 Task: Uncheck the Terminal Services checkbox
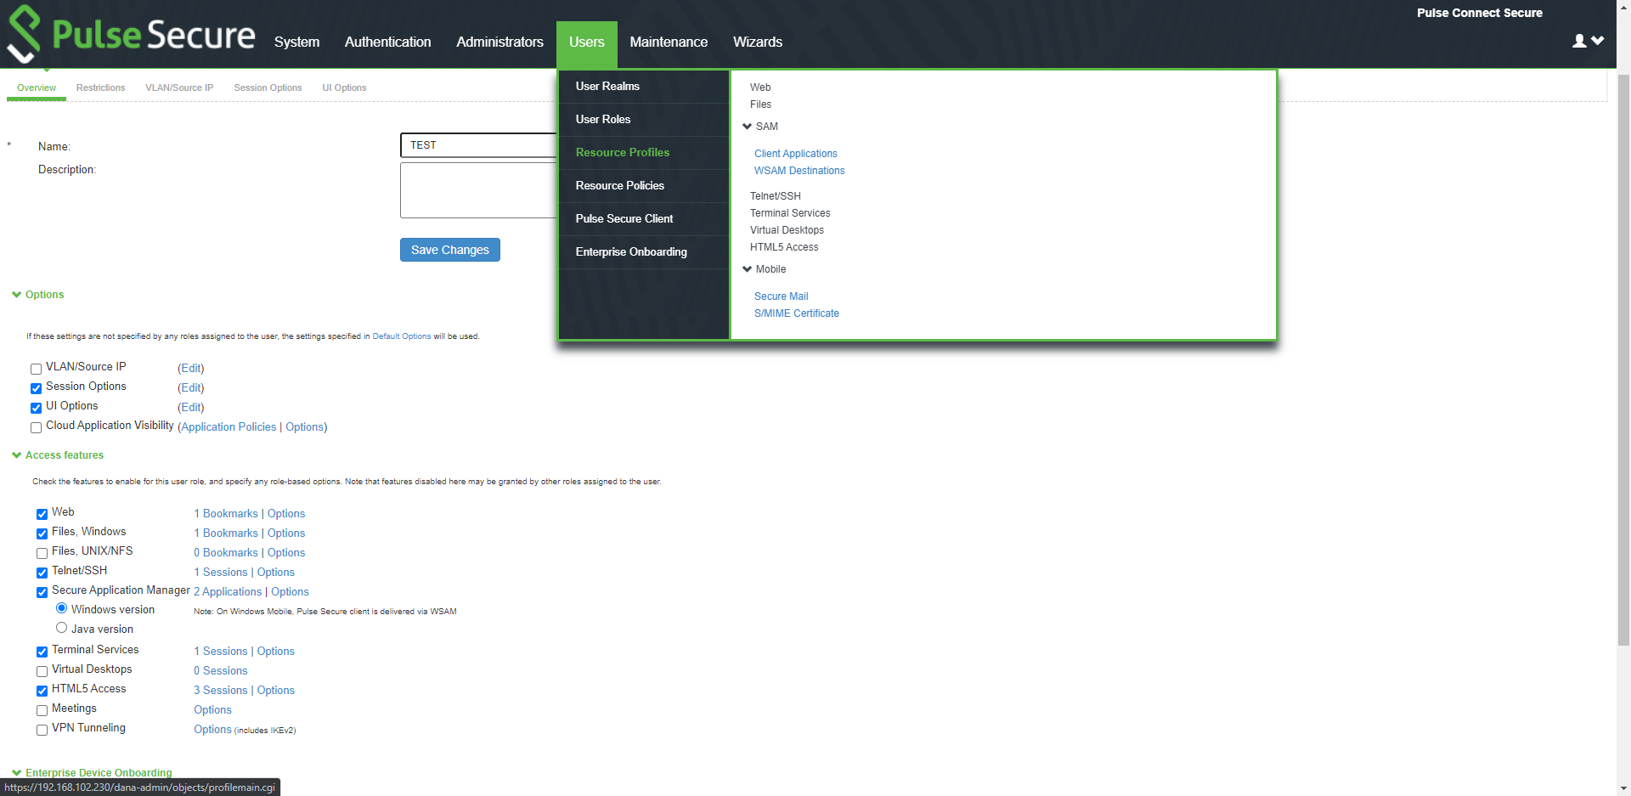(42, 652)
